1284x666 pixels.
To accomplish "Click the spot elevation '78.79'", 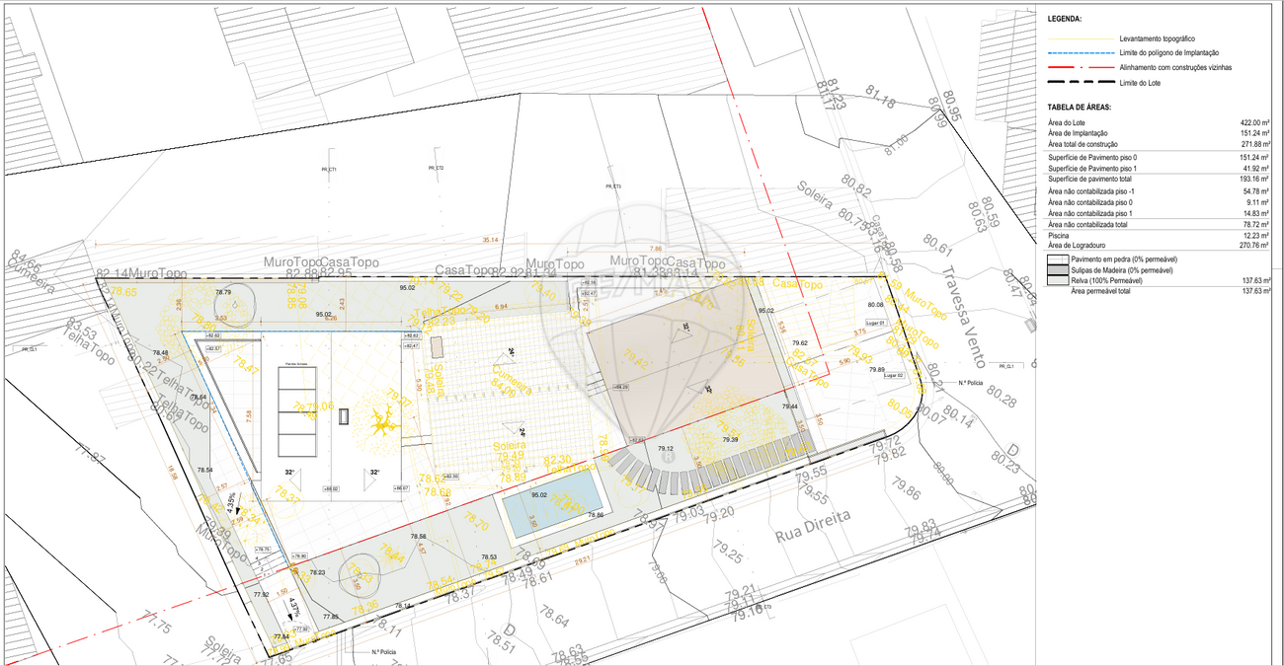I will [x=223, y=292].
